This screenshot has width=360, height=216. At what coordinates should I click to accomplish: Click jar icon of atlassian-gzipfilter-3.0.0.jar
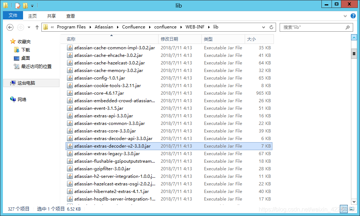point(70,169)
